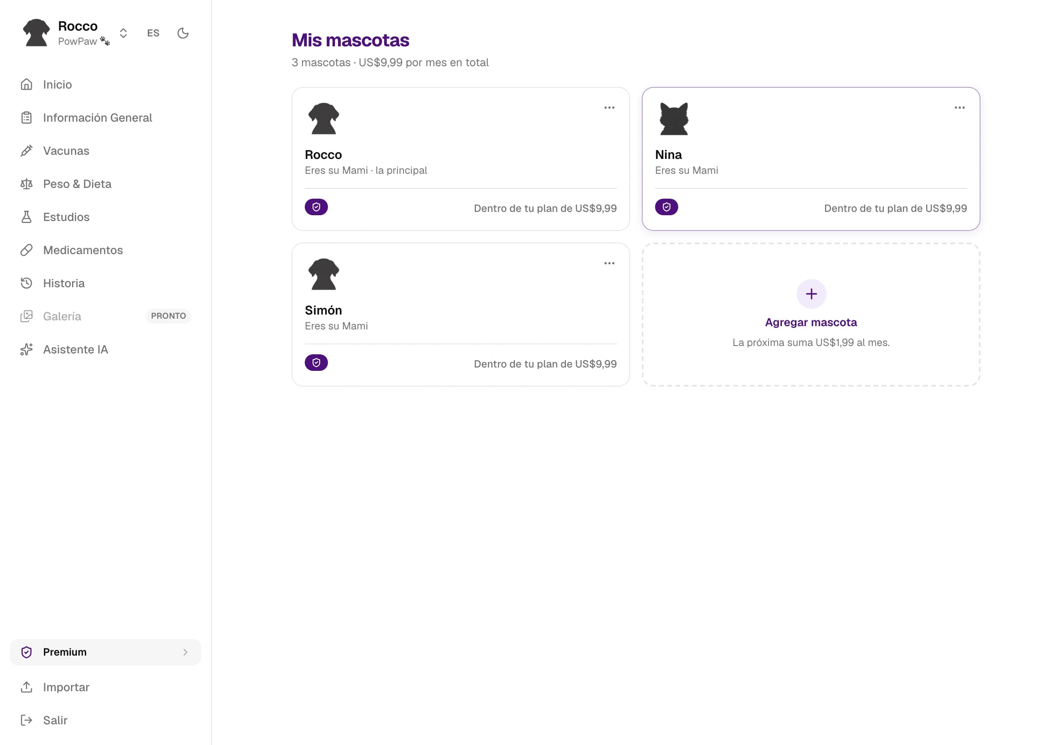Click the Inicio home icon
1060x745 pixels.
point(26,84)
